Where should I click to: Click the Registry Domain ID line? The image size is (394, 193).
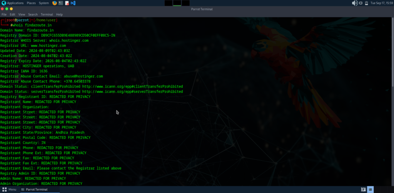click(58, 35)
